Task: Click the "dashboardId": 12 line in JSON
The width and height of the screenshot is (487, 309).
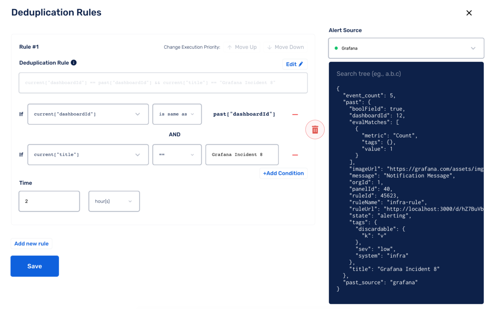Action: 377,116
